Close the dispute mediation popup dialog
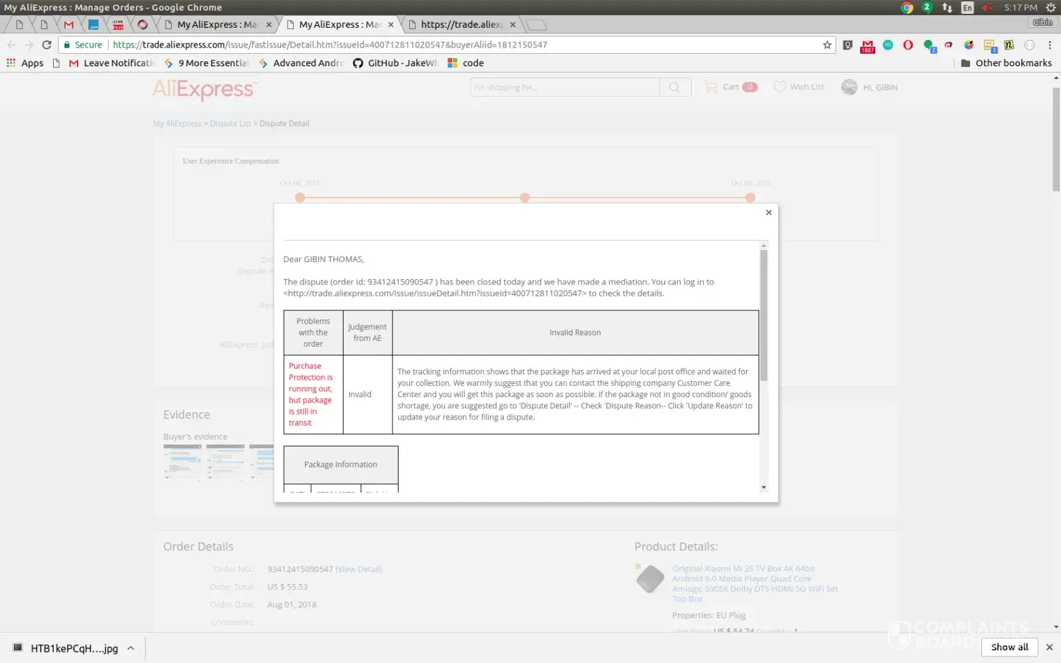 769,213
